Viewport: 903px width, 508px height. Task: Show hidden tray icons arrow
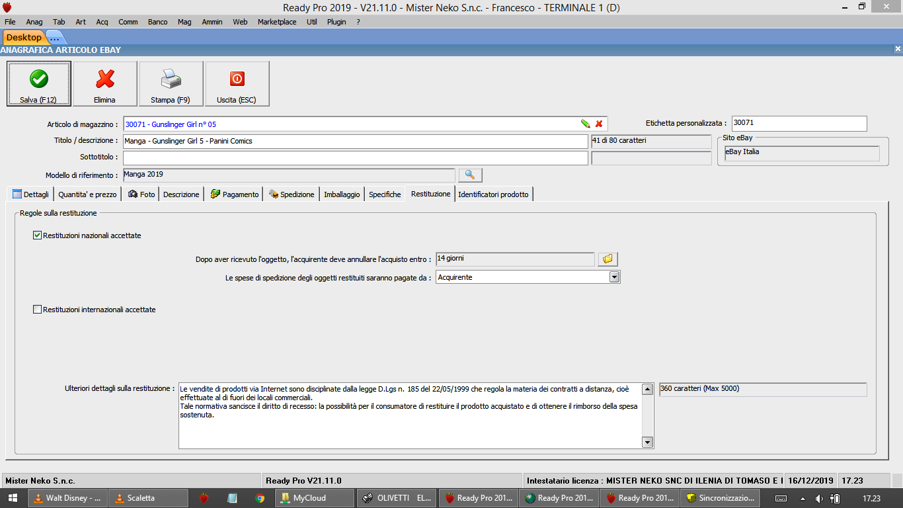[x=803, y=499]
